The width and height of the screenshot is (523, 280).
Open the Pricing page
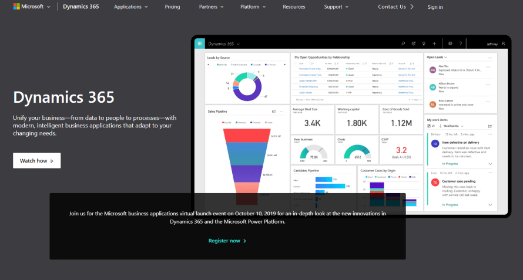pos(172,6)
